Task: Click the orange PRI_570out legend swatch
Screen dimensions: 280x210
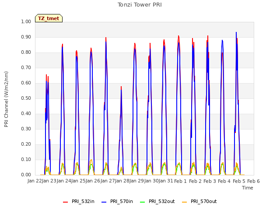Action: pos(185,202)
